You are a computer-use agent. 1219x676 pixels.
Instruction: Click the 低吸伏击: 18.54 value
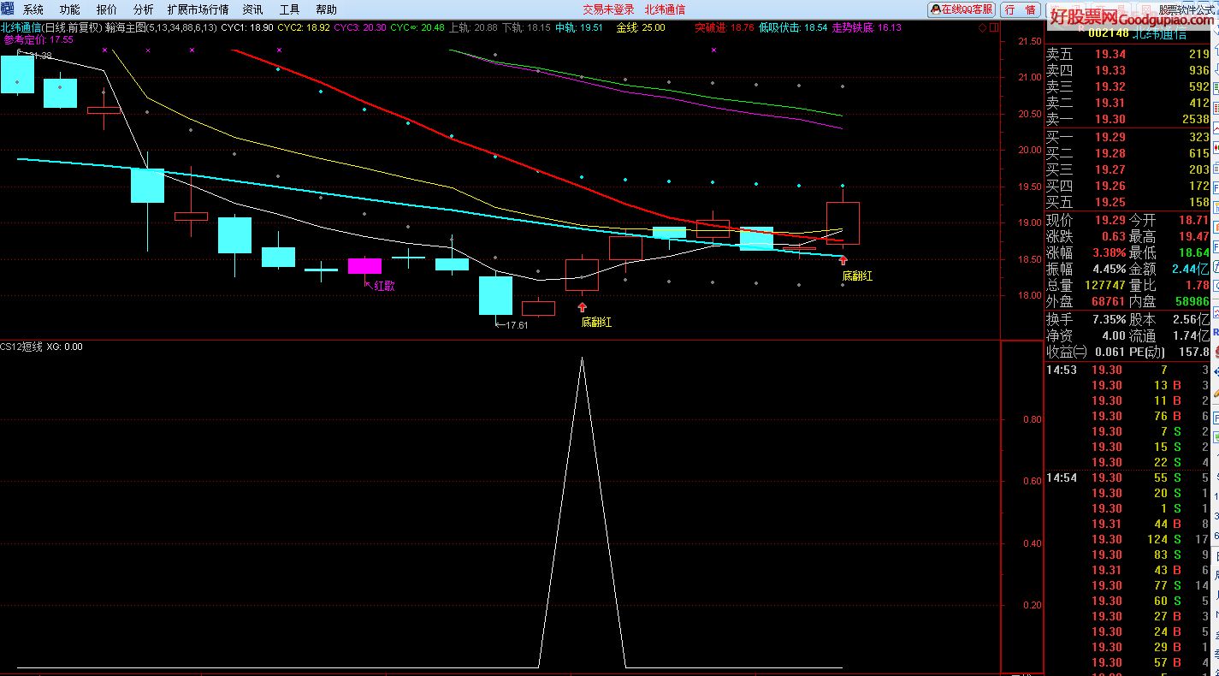click(793, 27)
